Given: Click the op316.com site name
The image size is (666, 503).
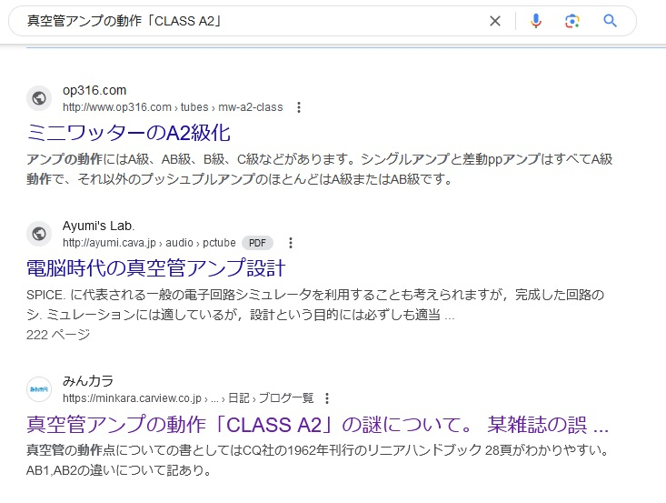Looking at the screenshot, I should [94, 90].
